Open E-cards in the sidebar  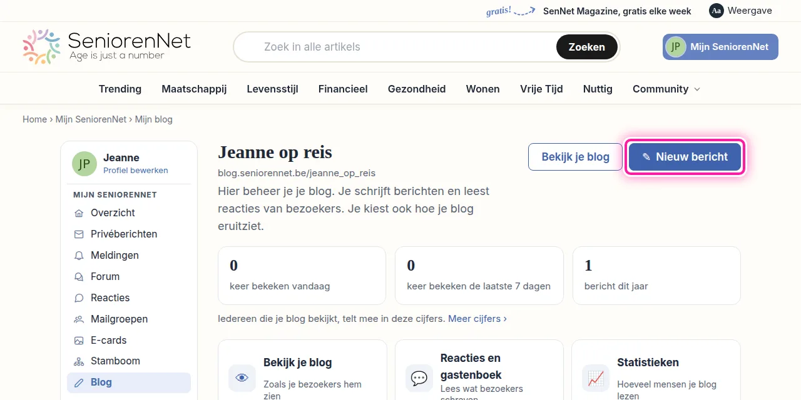point(129,341)
